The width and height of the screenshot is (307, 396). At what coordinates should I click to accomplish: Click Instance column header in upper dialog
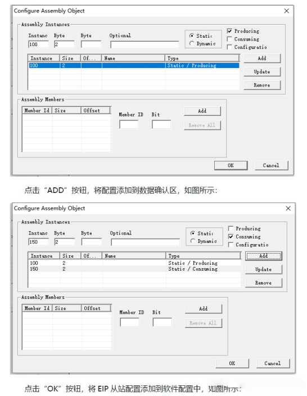[x=44, y=58]
